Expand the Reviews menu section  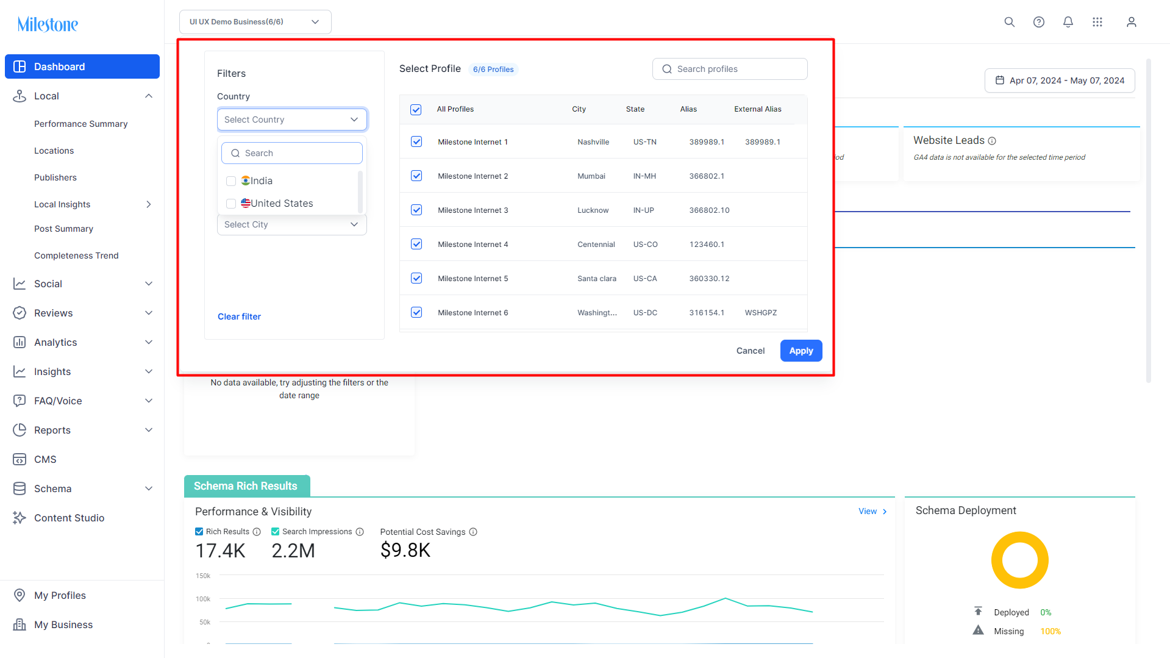[149, 313]
